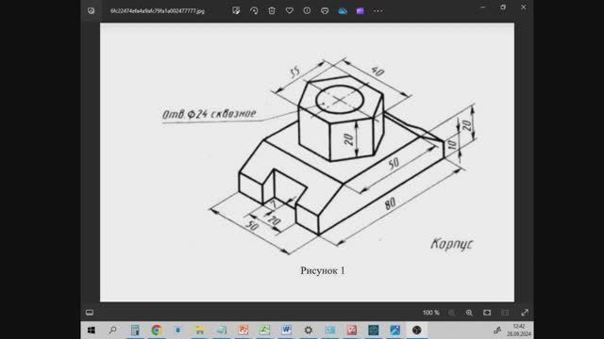604x339 pixels.
Task: Toggle the filmstrip icon in bottom bar
Action: [90, 313]
